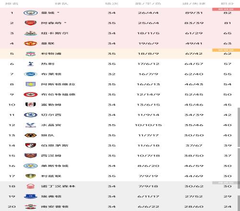The image size is (240, 211).
Task: Click the Arsenal club crest
Action: pos(31,23)
